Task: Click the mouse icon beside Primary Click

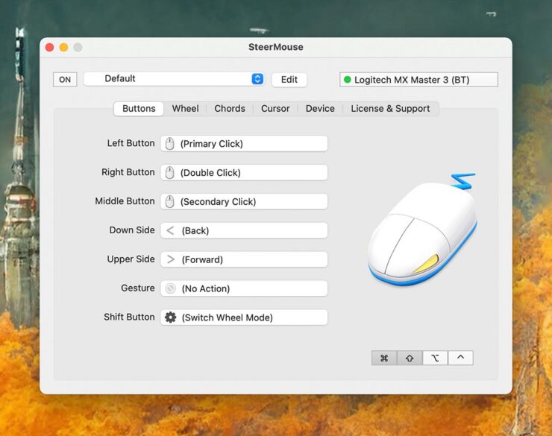Action: [x=170, y=144]
